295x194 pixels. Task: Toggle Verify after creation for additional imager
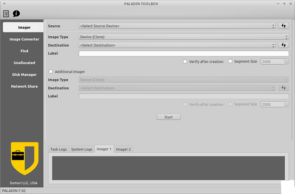click(x=185, y=104)
